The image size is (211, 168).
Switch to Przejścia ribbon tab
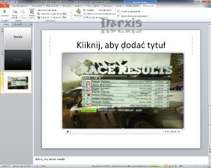pyautogui.click(x=67, y=6)
